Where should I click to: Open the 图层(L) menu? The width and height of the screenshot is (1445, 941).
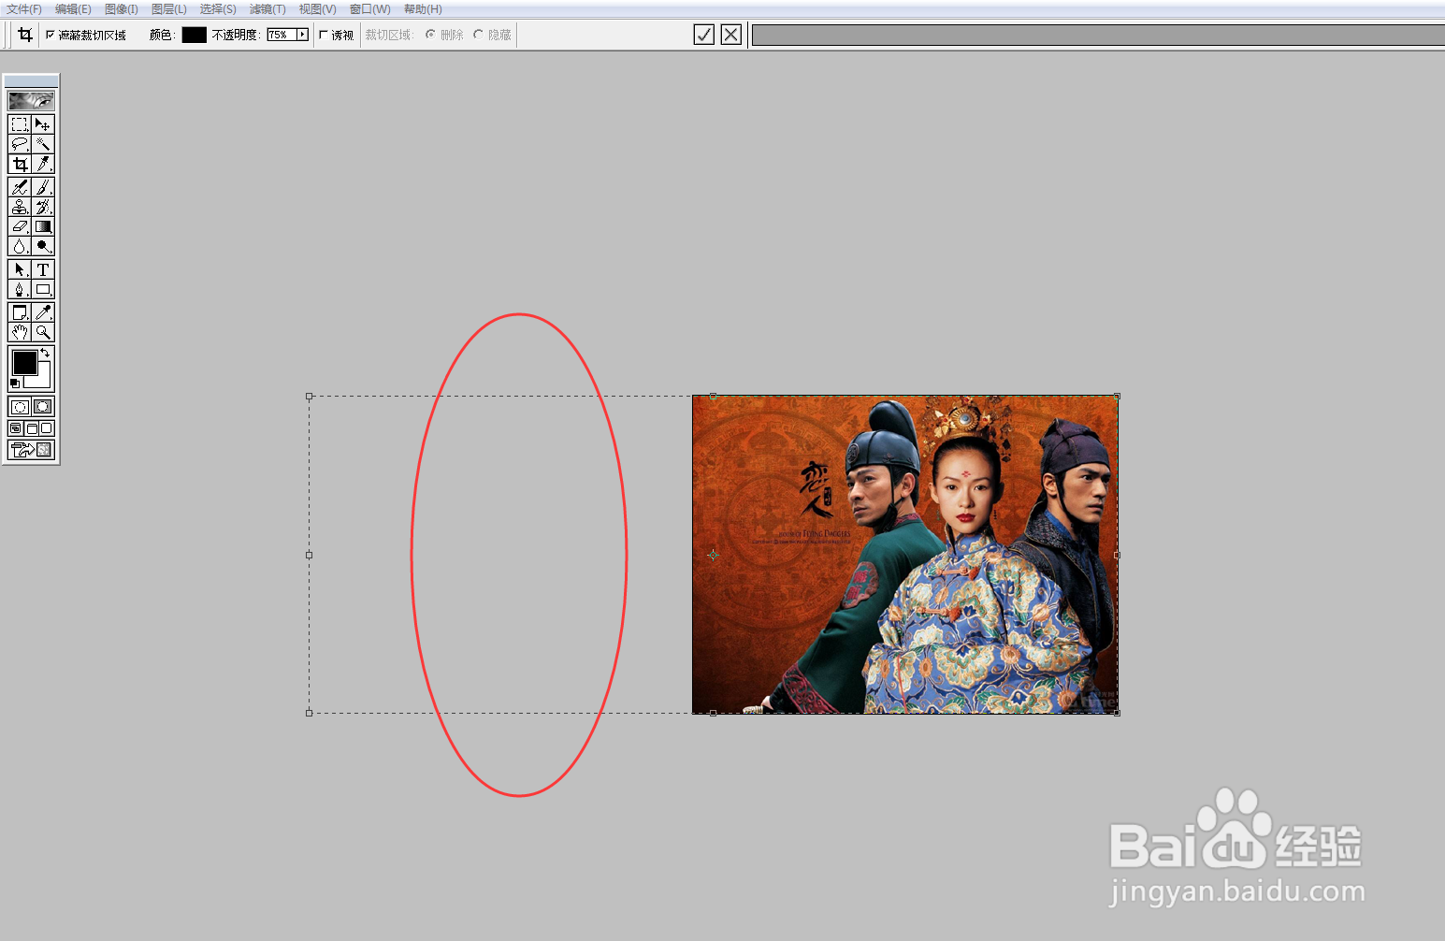tap(169, 8)
